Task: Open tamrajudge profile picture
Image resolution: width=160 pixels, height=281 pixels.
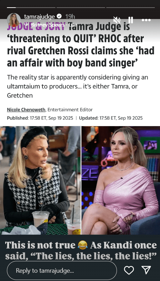Action: click(x=14, y=20)
